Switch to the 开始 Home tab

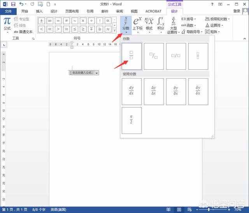[x=25, y=11]
